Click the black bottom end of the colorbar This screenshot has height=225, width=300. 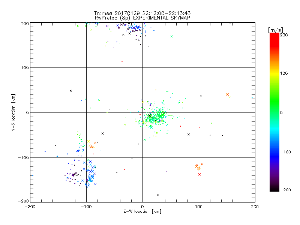pyautogui.click(x=274, y=189)
